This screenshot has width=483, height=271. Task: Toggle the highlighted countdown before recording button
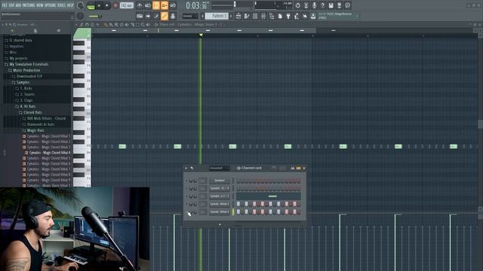point(156,5)
